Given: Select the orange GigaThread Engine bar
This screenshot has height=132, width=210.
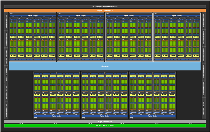Looking at the screenshot, I should pyautogui.click(x=105, y=10).
